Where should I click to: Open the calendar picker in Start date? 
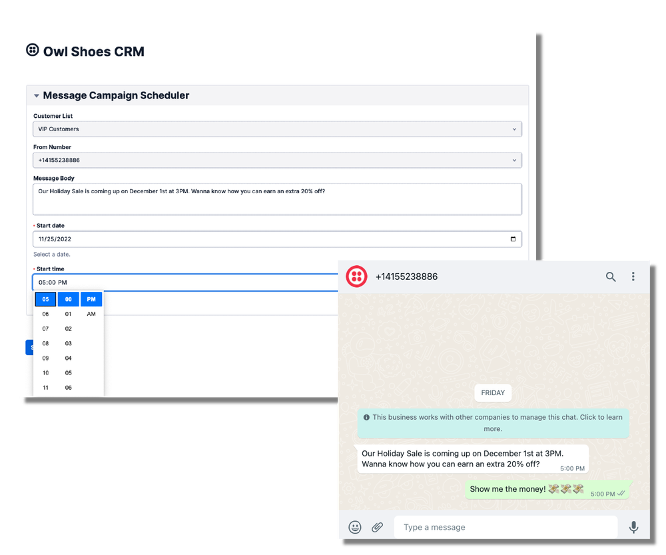tap(512, 239)
